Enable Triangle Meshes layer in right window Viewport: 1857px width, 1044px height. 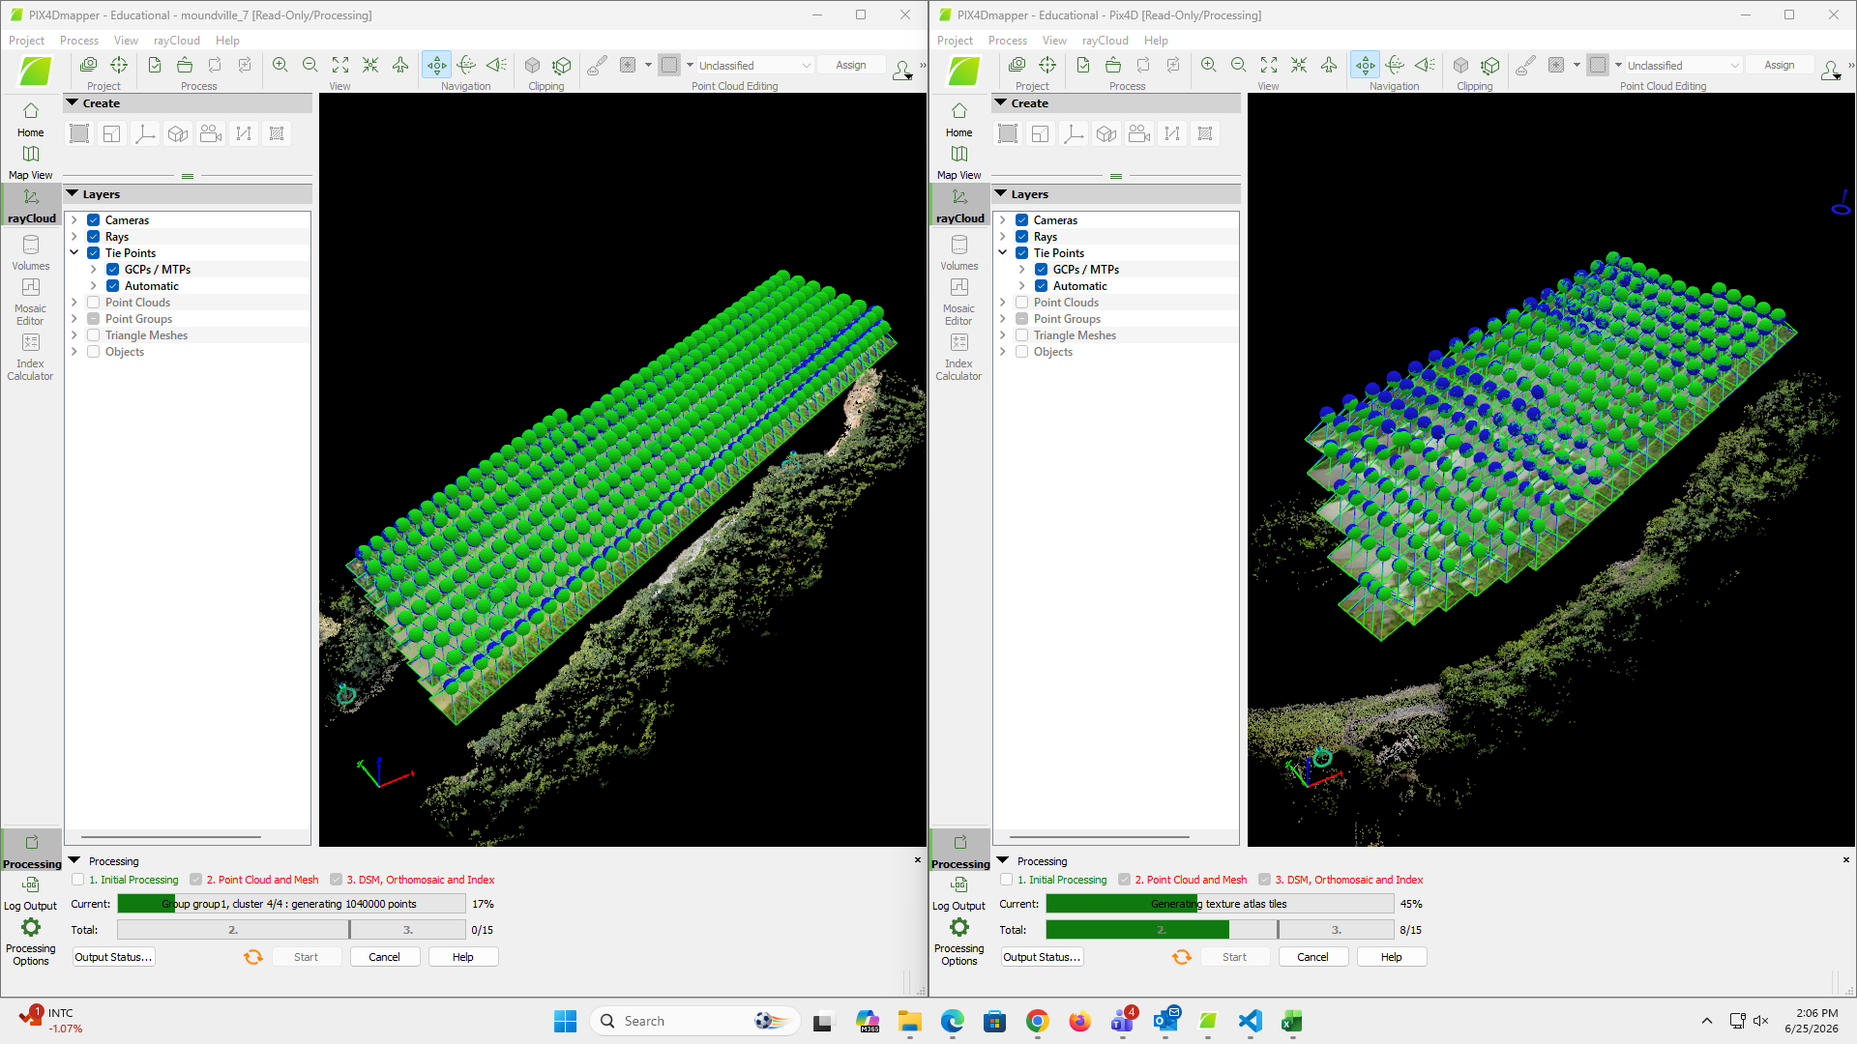pos(1022,335)
